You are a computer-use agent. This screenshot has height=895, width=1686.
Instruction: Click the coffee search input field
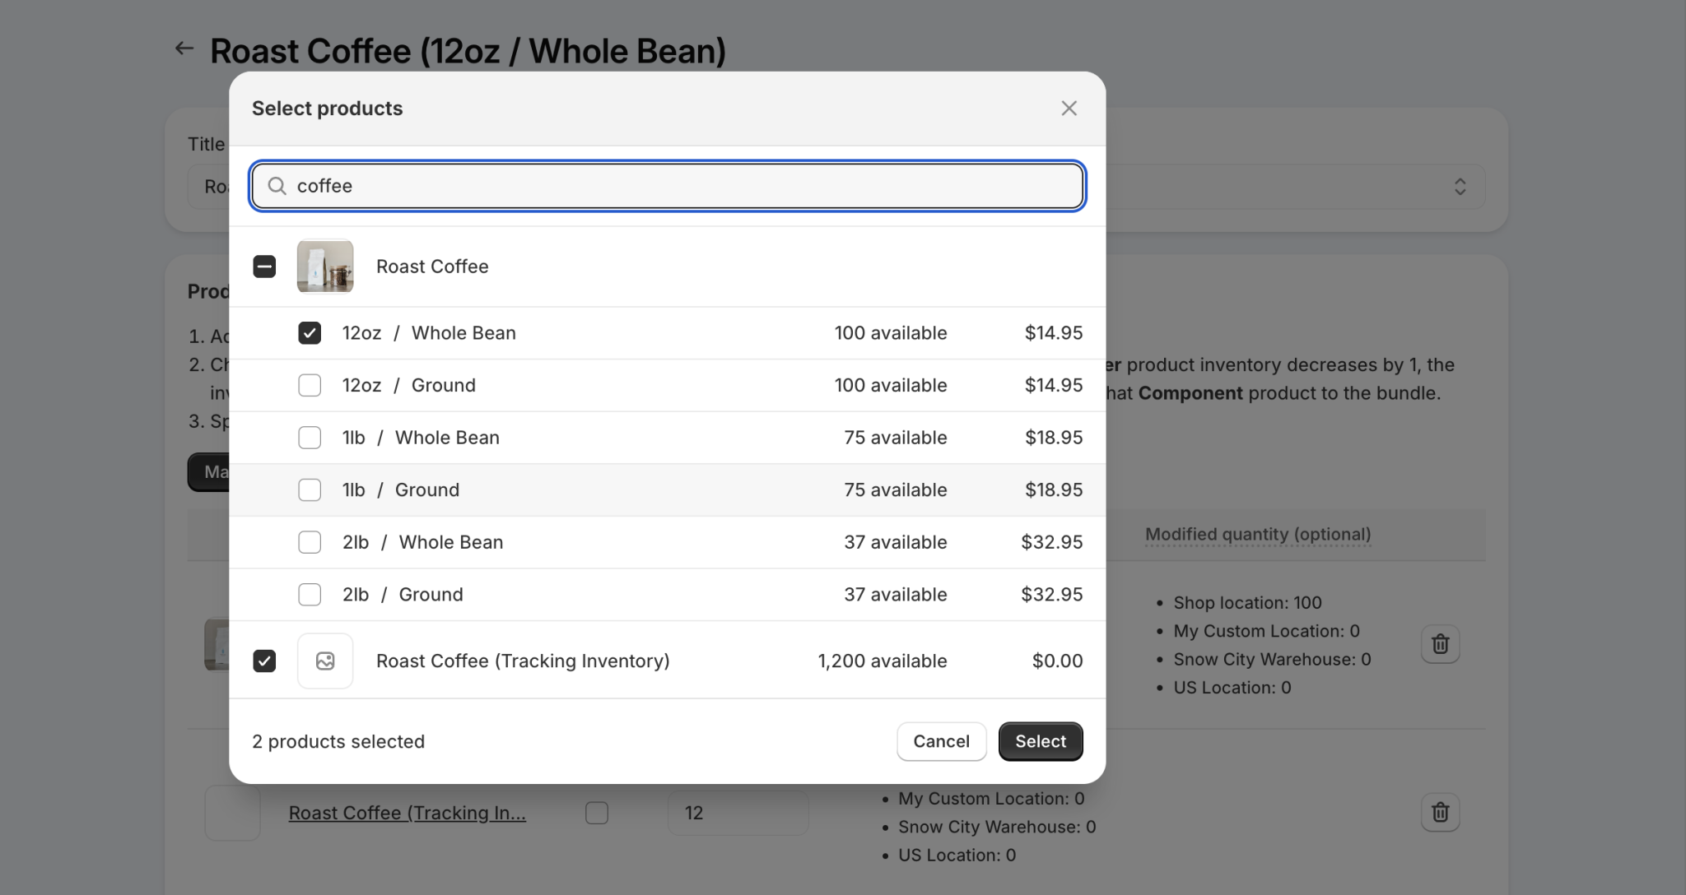point(666,186)
